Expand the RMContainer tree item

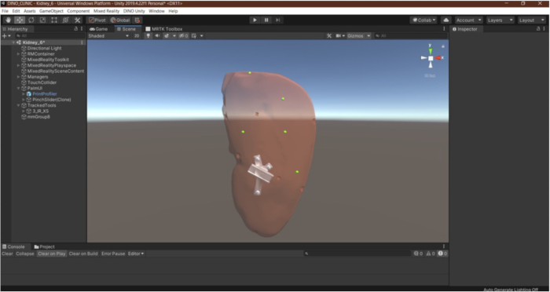click(x=19, y=54)
